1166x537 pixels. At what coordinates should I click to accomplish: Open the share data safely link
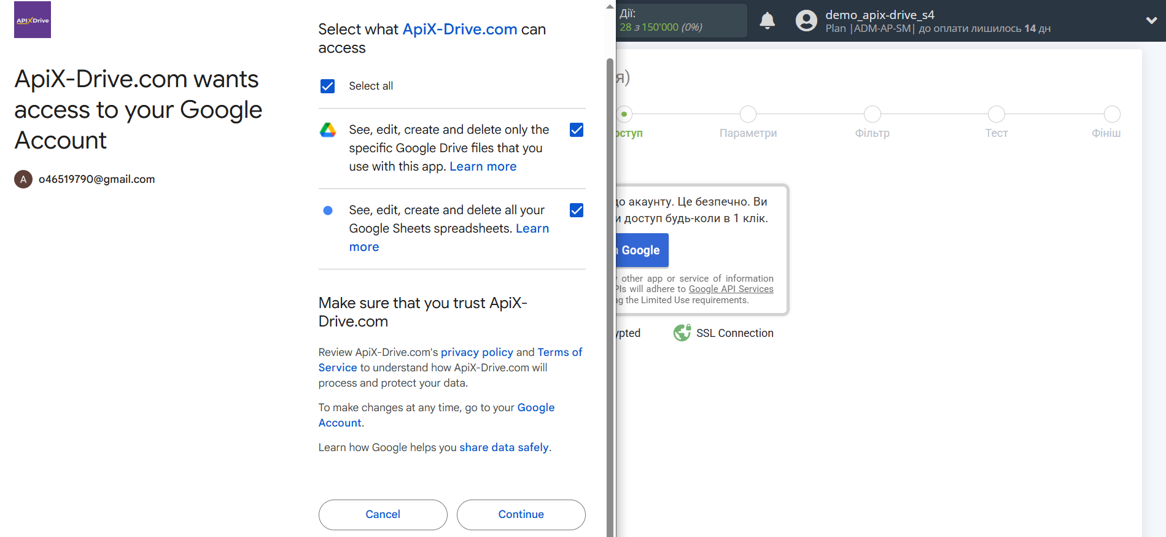tap(504, 447)
